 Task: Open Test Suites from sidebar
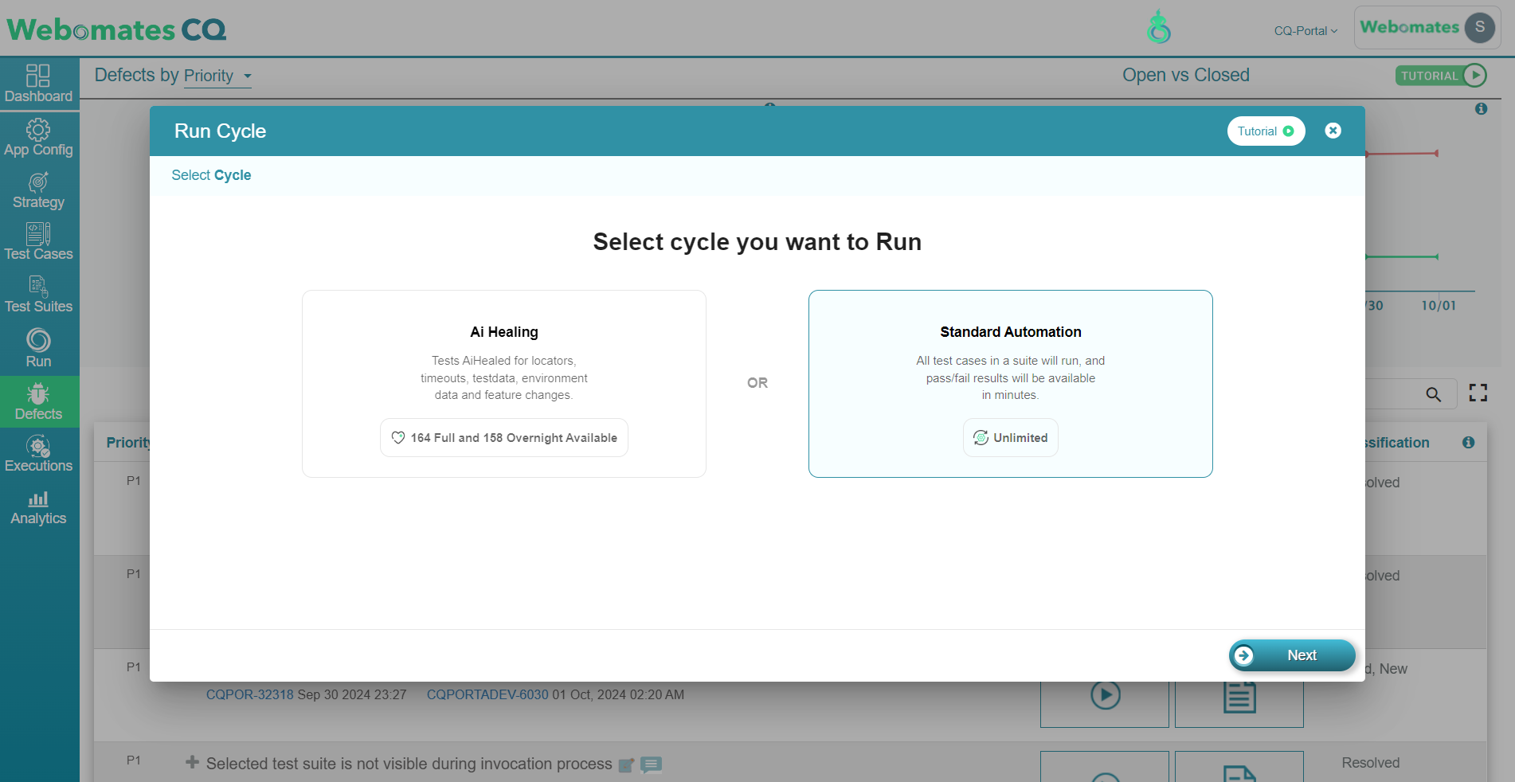click(38, 295)
